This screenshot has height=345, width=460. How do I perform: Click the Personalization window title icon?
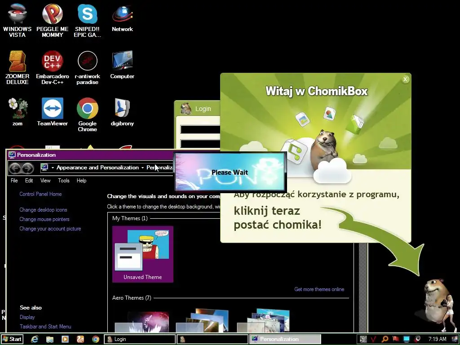(x=12, y=155)
